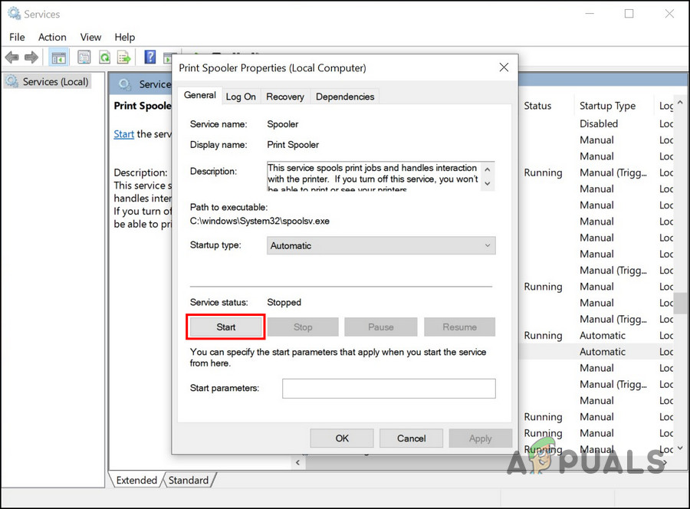Click the Stopped service status text

(x=284, y=302)
